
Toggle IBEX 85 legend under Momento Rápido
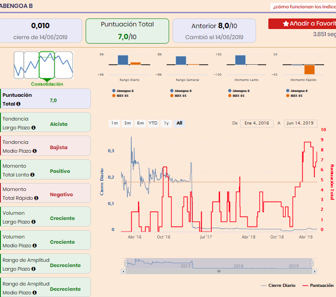(x=294, y=96)
